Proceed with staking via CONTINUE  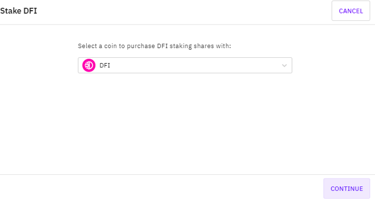point(347,189)
